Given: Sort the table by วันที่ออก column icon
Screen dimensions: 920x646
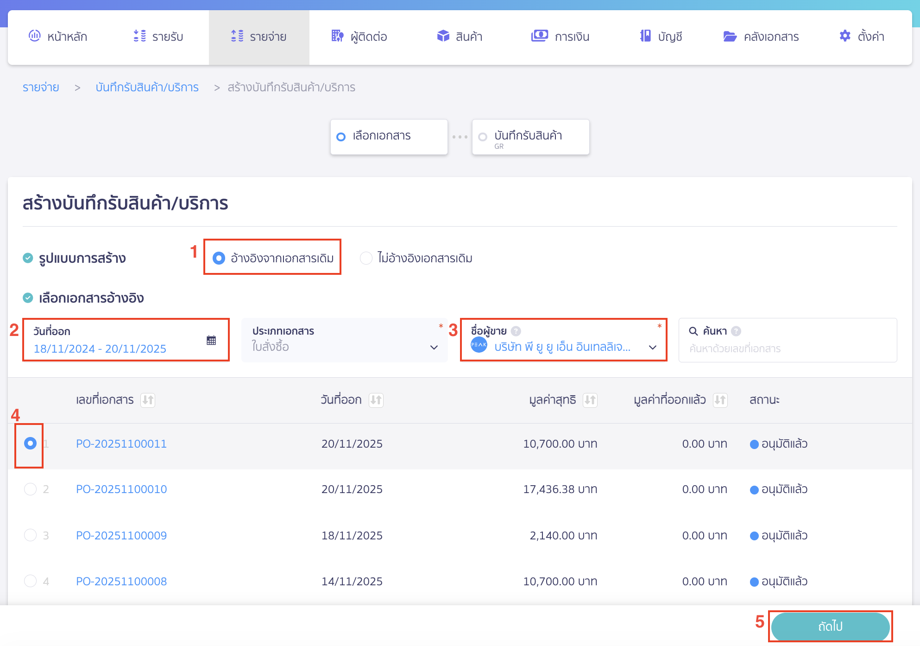Looking at the screenshot, I should (x=376, y=400).
